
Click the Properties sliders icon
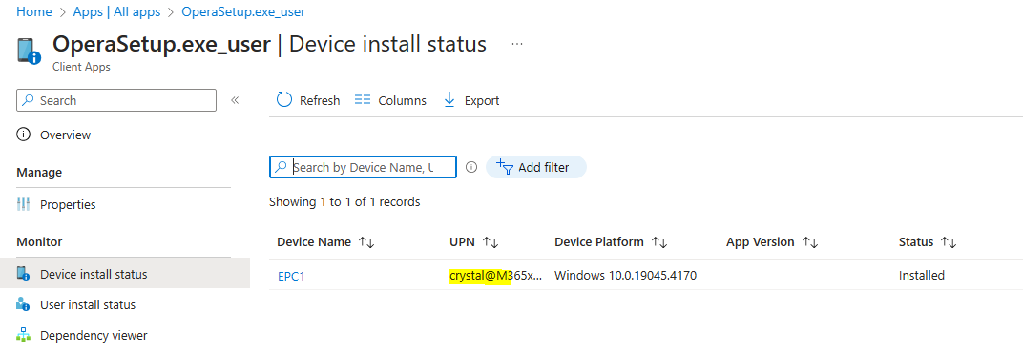(24, 205)
